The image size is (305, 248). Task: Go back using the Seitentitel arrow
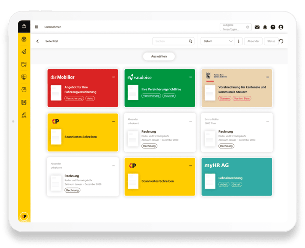(x=37, y=41)
